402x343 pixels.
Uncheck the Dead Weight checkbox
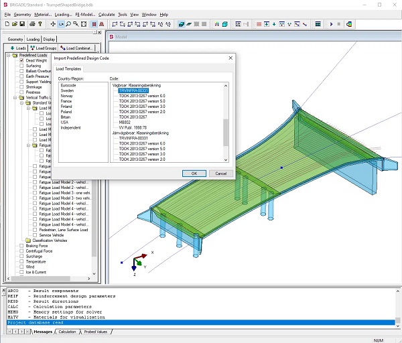tap(22, 61)
